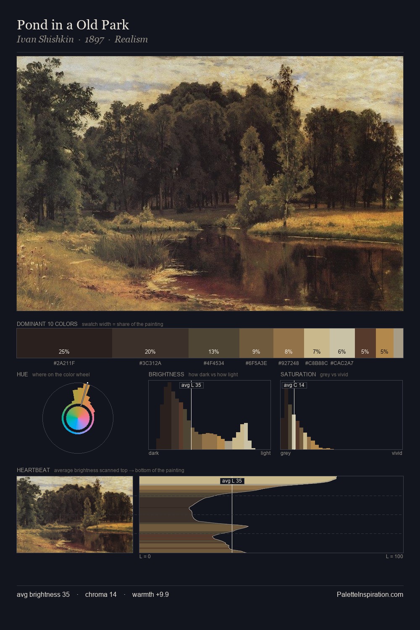Click the 'L = 0' axis label
Viewport: 420px width, 630px height.
[x=145, y=556]
